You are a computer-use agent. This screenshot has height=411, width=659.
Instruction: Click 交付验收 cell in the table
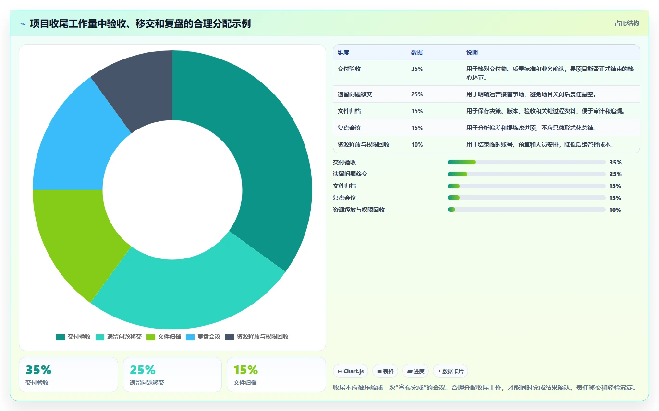(x=349, y=69)
